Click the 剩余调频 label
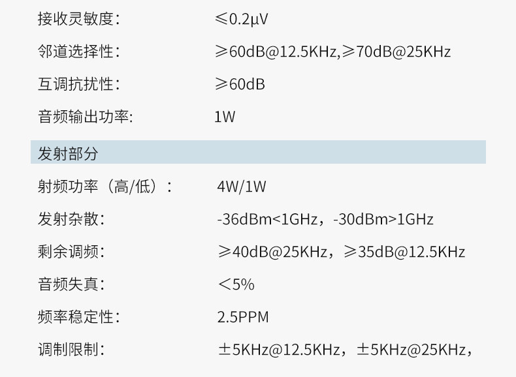516x377 pixels. [x=71, y=252]
